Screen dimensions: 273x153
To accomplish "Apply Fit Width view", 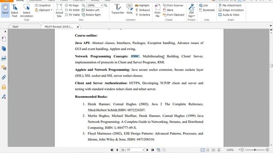I will (72, 10).
